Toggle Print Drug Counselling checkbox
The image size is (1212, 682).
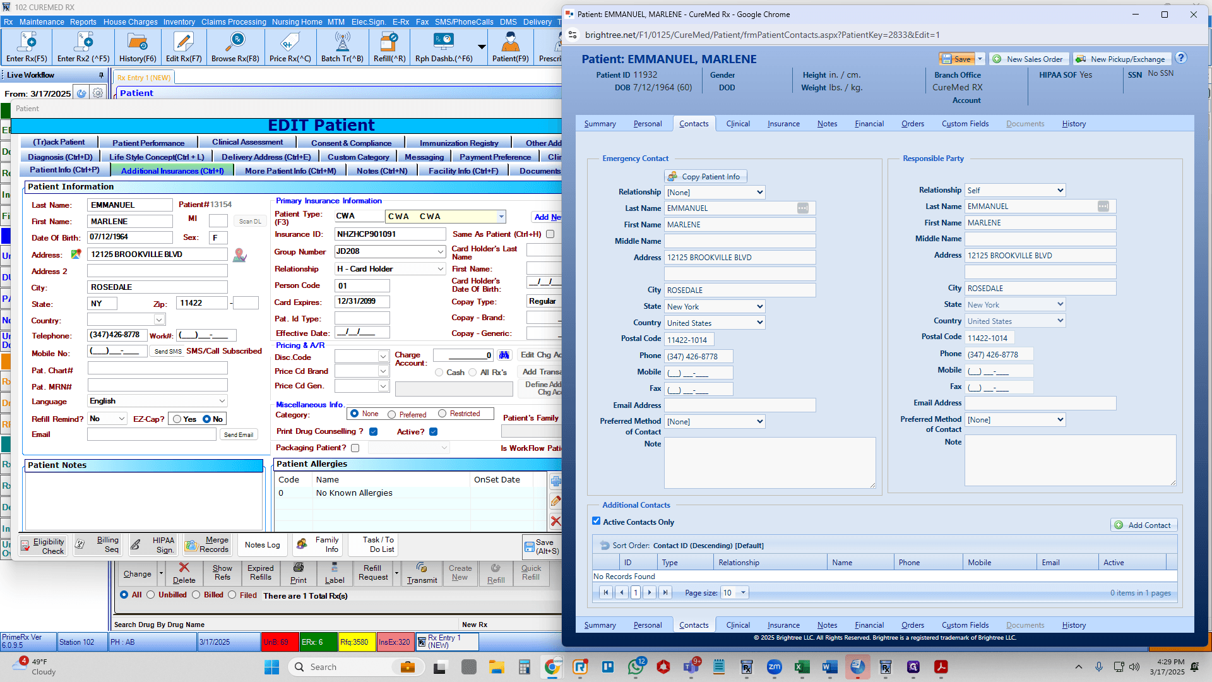[373, 432]
